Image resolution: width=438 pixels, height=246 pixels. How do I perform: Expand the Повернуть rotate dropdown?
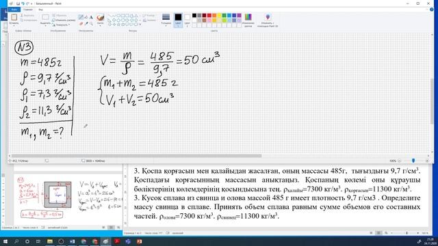coord(61,25)
